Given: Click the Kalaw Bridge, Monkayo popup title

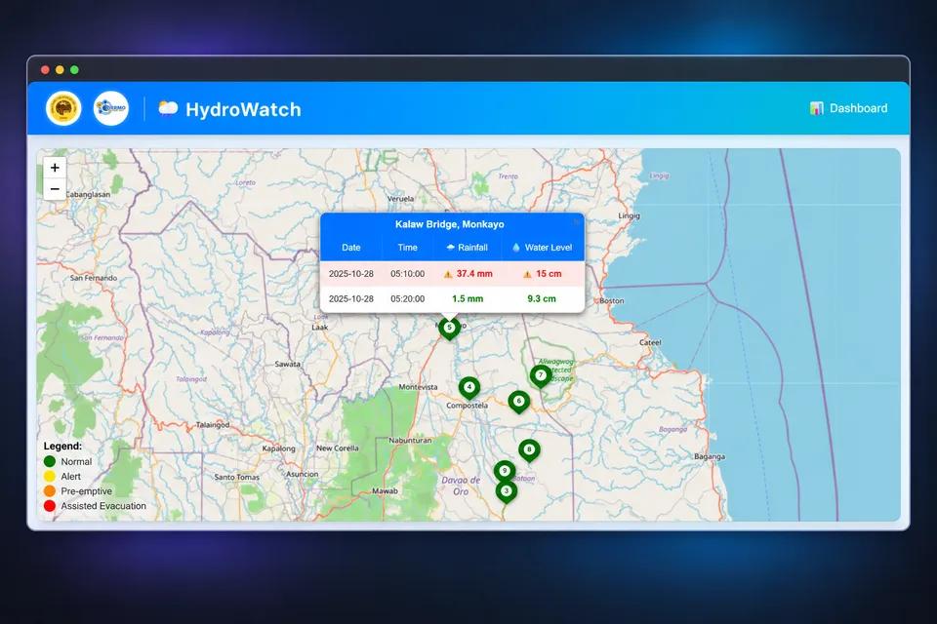Looking at the screenshot, I should pyautogui.click(x=449, y=224).
